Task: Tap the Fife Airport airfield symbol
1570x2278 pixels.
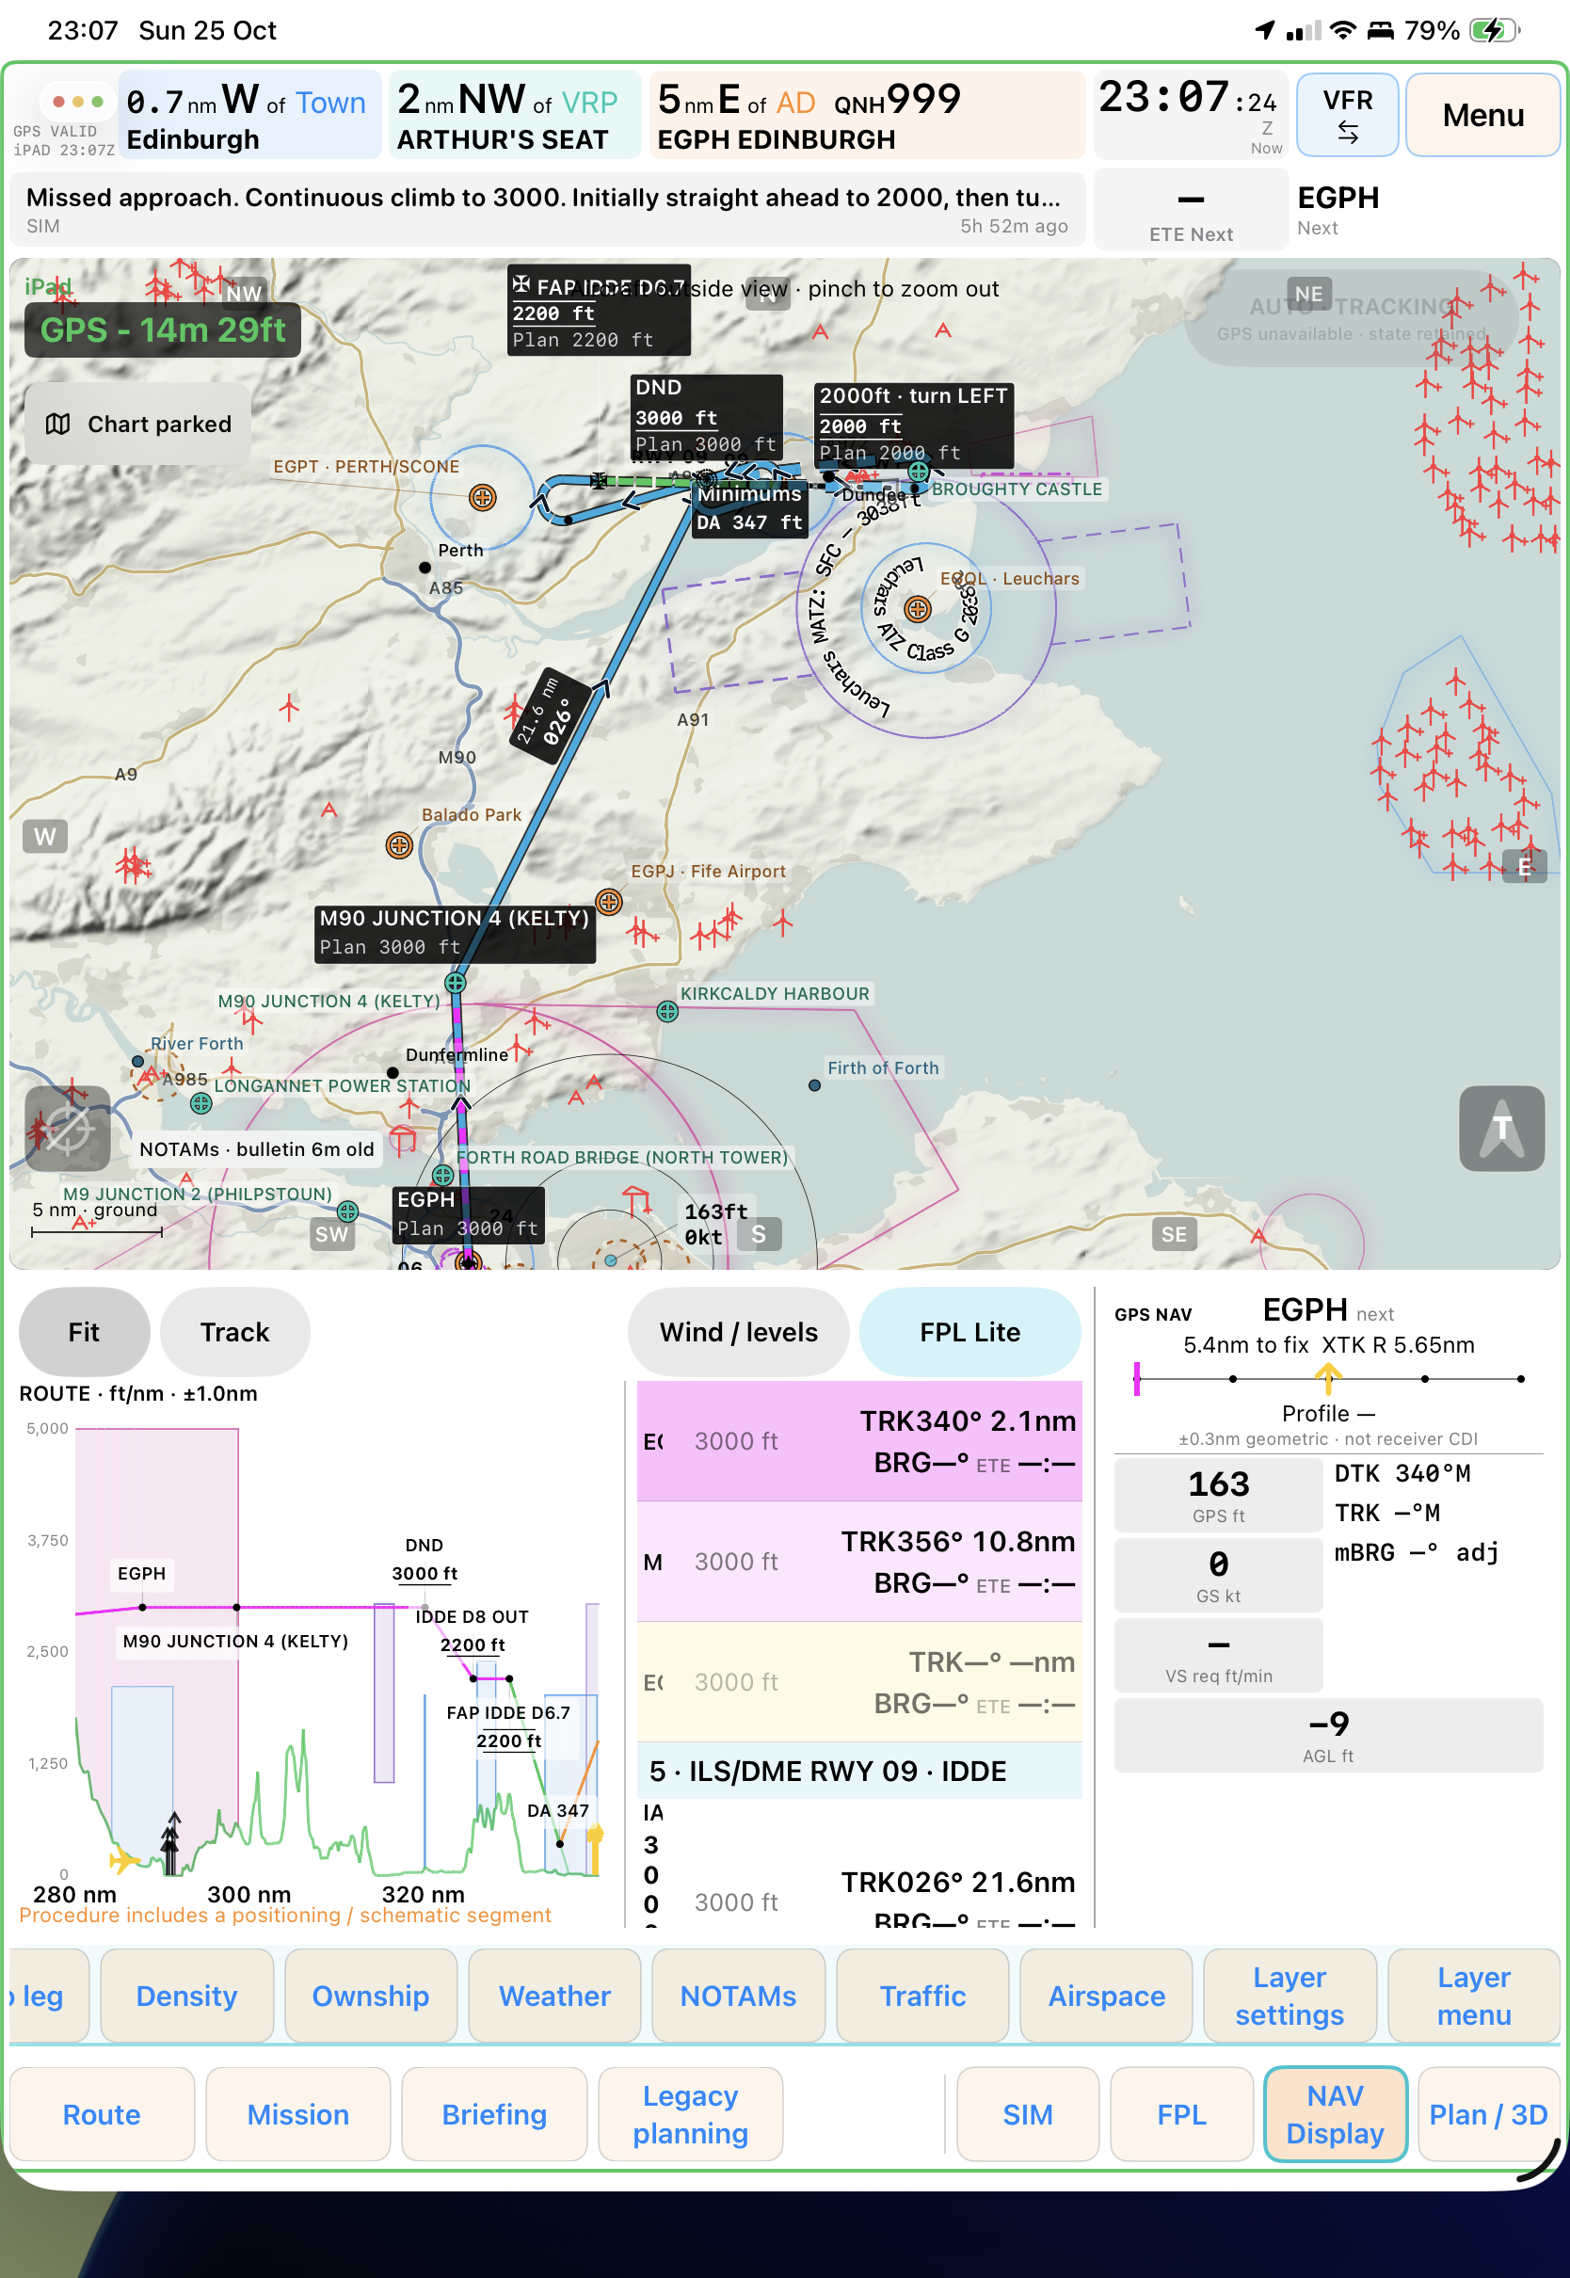Action: point(609,901)
